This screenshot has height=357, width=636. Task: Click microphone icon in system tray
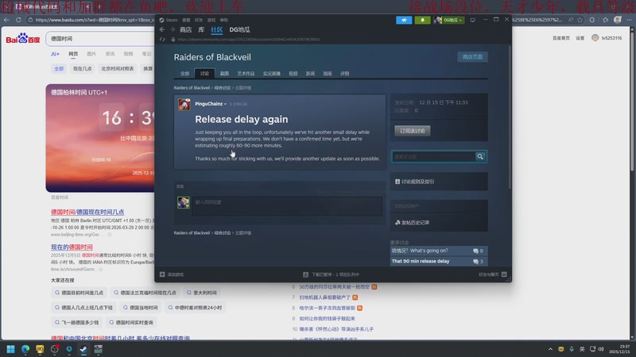click(x=572, y=349)
